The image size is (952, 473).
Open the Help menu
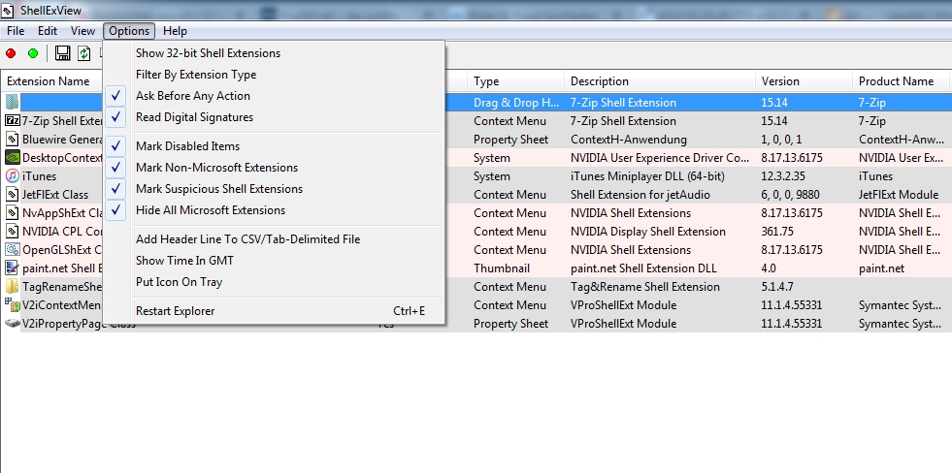tap(175, 31)
